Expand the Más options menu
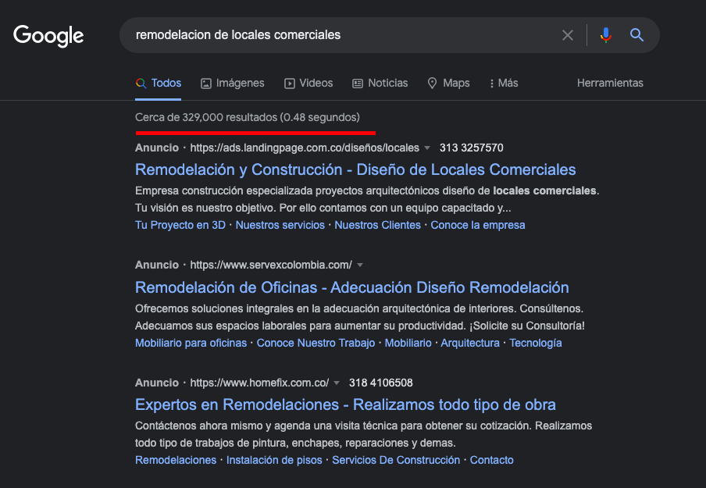 (504, 84)
